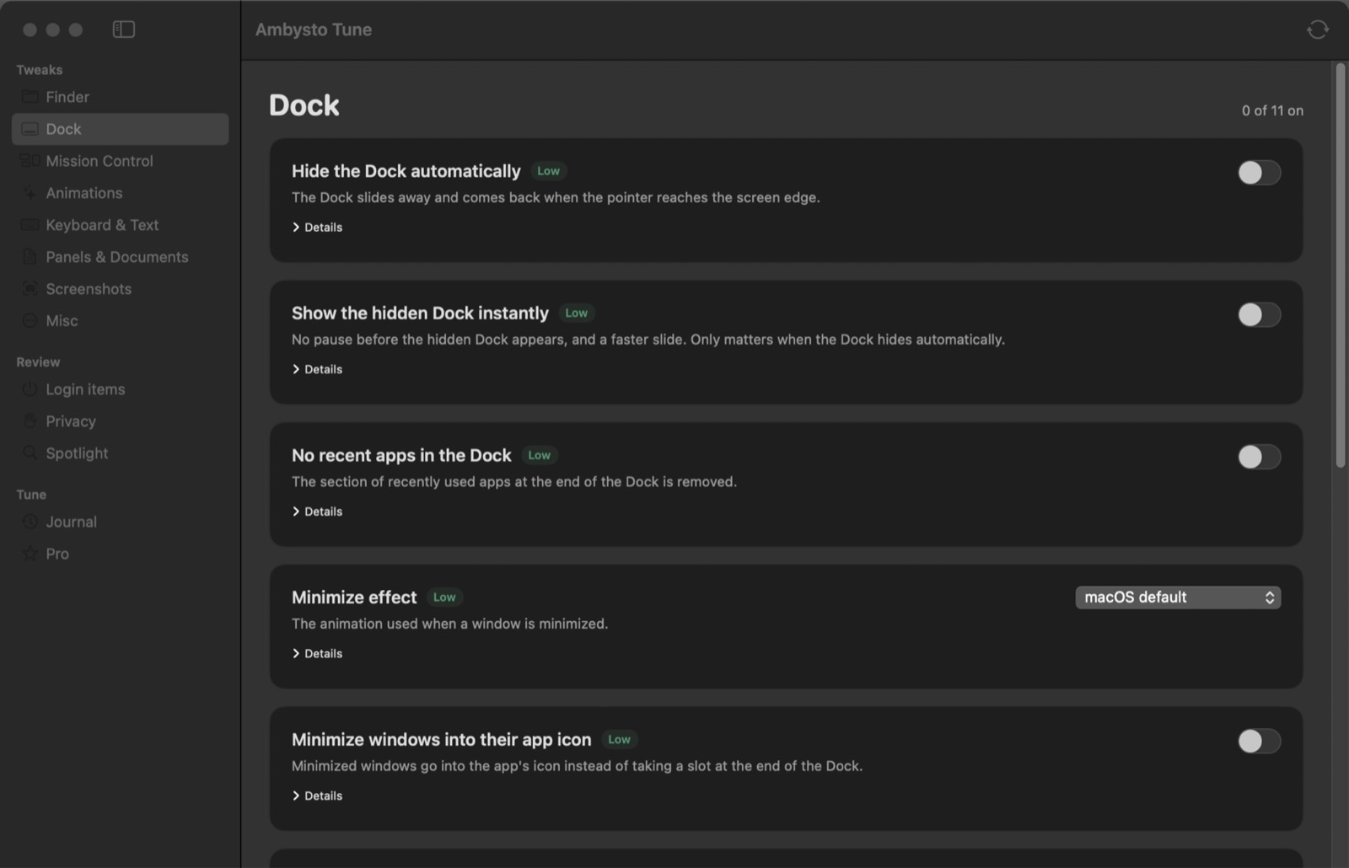Click the Screenshots viewfinder icon
1349x868 pixels.
click(x=30, y=289)
